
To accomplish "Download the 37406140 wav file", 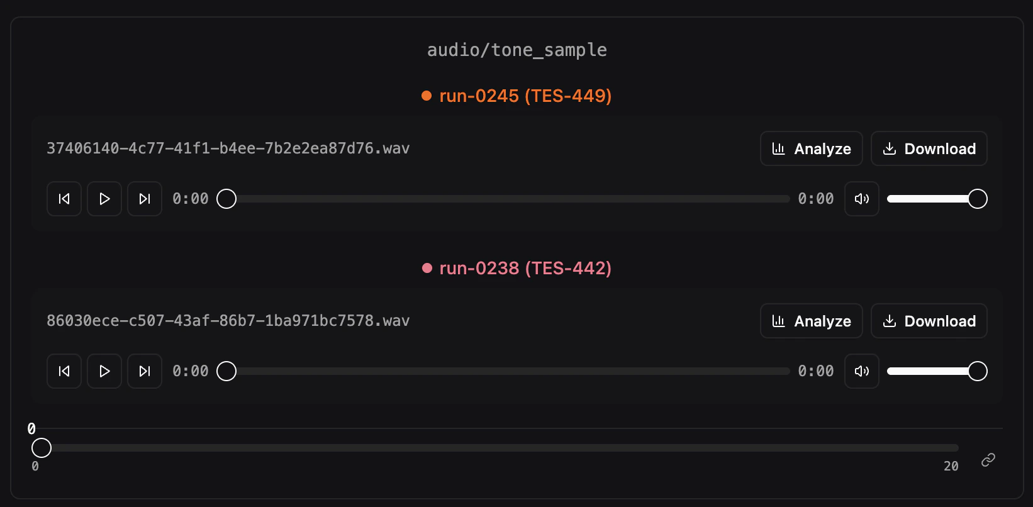I will tap(929, 148).
